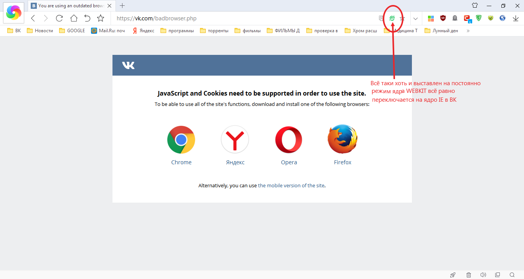
Task: Select the 'You are using an outdated' tab
Action: 71,6
